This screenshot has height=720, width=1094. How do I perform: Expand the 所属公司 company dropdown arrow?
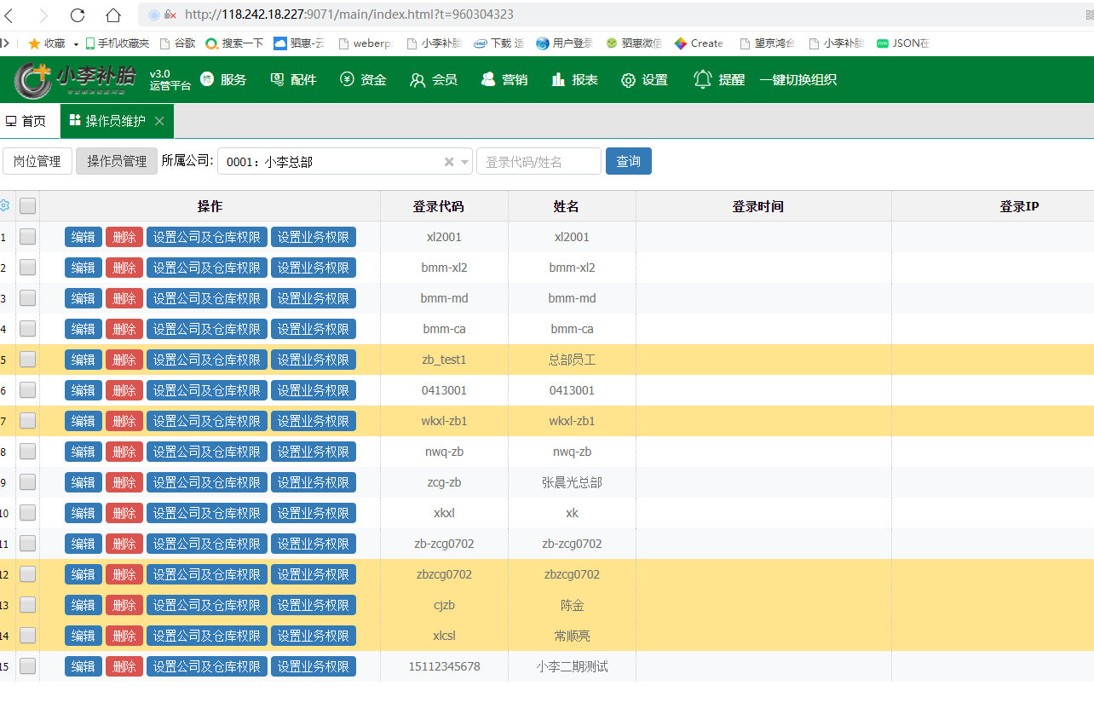pyautogui.click(x=464, y=161)
